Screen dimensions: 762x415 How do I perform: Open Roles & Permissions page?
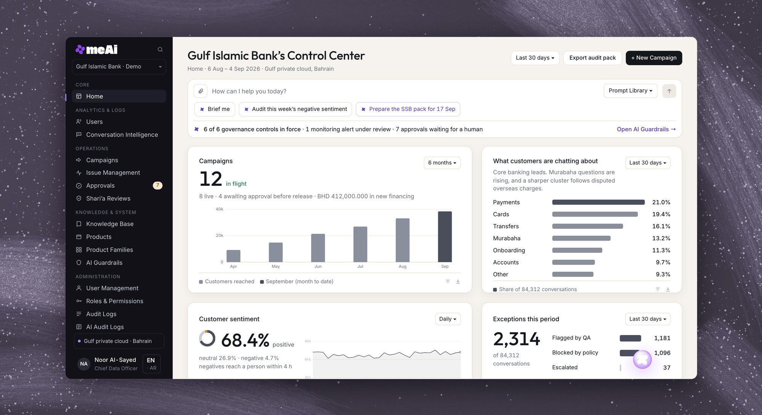[119, 301]
